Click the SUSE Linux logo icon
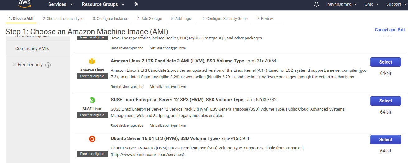The height and width of the screenshot is (163, 408). coord(92,100)
